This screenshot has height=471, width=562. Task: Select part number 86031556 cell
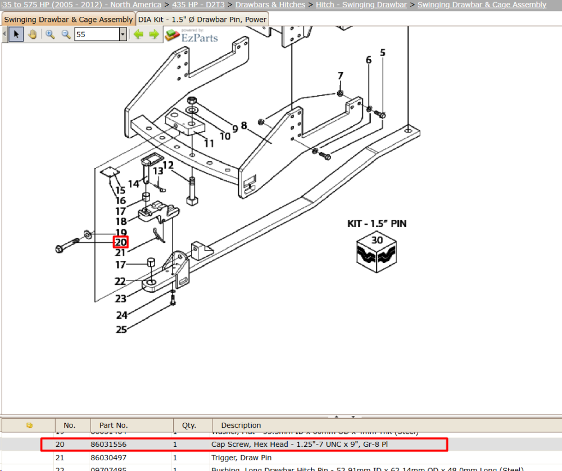[x=108, y=444]
